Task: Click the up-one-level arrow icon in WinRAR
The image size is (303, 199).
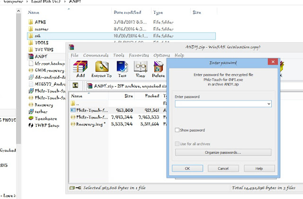Action: pos(75,85)
